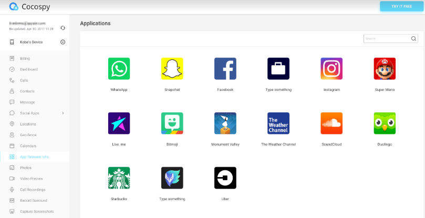Click the search magnifier icon

tap(413, 38)
